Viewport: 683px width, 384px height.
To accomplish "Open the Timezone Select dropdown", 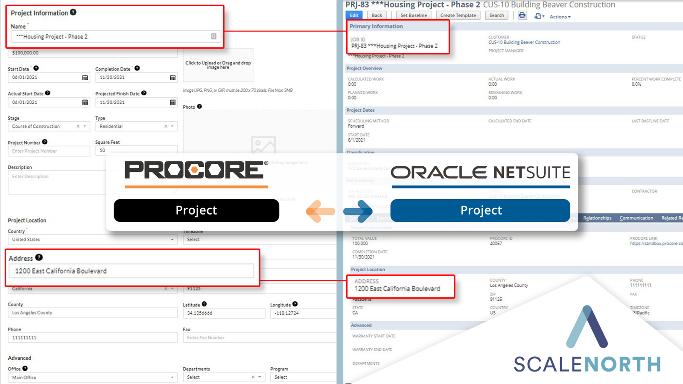I will [x=260, y=240].
